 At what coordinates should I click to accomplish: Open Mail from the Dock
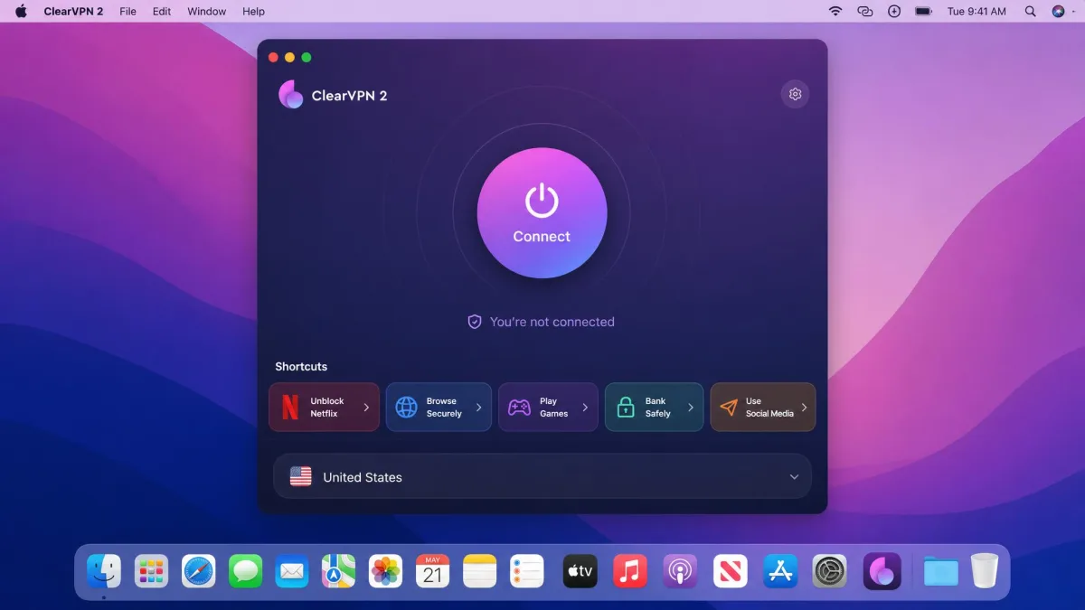pyautogui.click(x=292, y=571)
